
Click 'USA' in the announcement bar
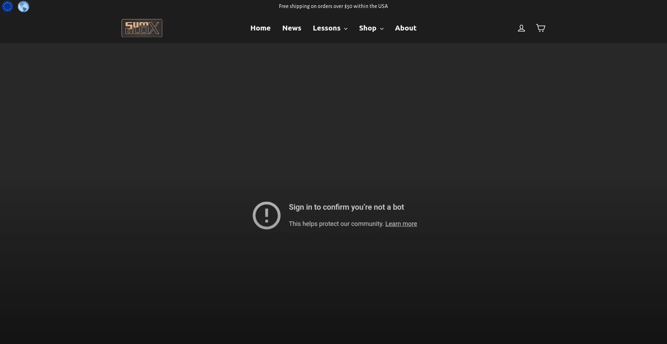383,6
